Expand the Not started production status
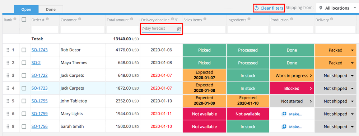 pyautogui.click(x=311, y=101)
